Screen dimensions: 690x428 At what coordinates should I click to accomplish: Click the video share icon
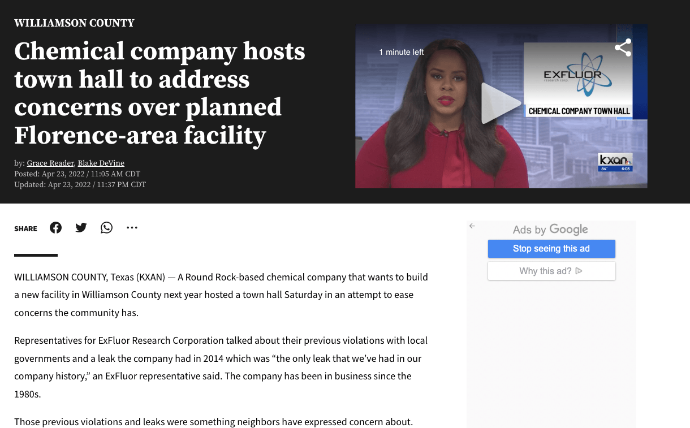pos(623,48)
